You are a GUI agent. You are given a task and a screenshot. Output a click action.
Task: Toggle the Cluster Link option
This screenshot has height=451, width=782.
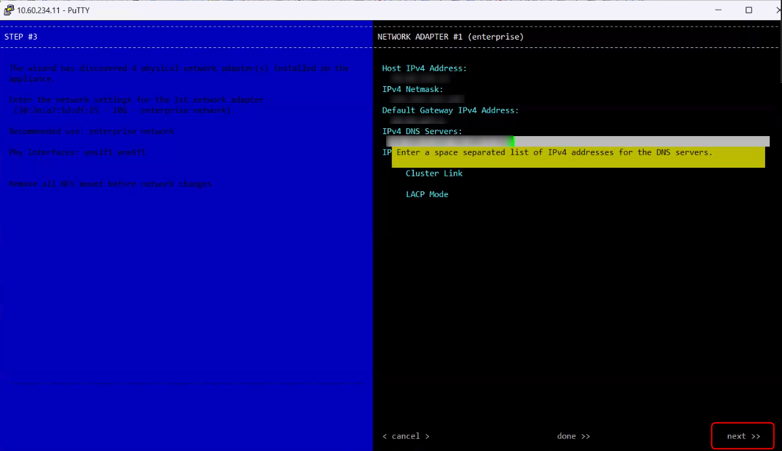(433, 174)
